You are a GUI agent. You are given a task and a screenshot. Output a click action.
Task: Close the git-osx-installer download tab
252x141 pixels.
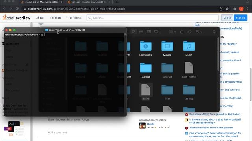[x=109, y=2]
